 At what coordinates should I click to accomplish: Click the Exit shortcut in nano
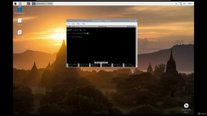[x=70, y=66]
